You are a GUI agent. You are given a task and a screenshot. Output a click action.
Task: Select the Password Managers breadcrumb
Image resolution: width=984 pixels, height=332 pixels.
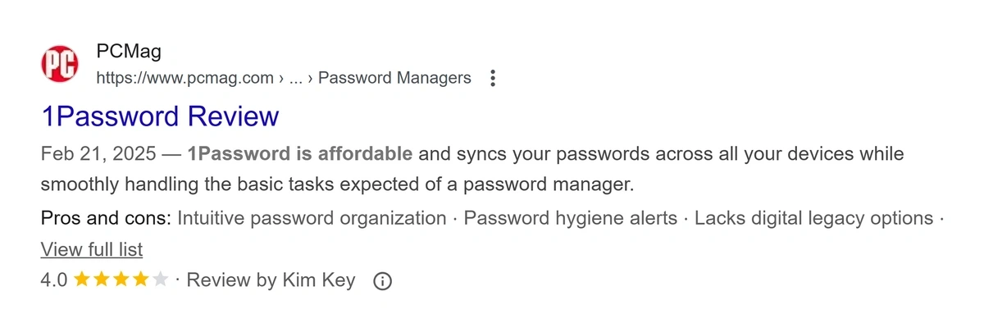coord(394,79)
